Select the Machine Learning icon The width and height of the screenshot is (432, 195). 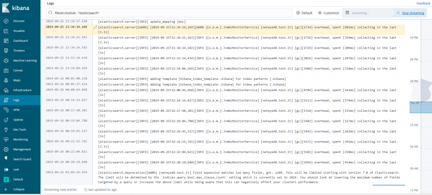tap(6, 61)
